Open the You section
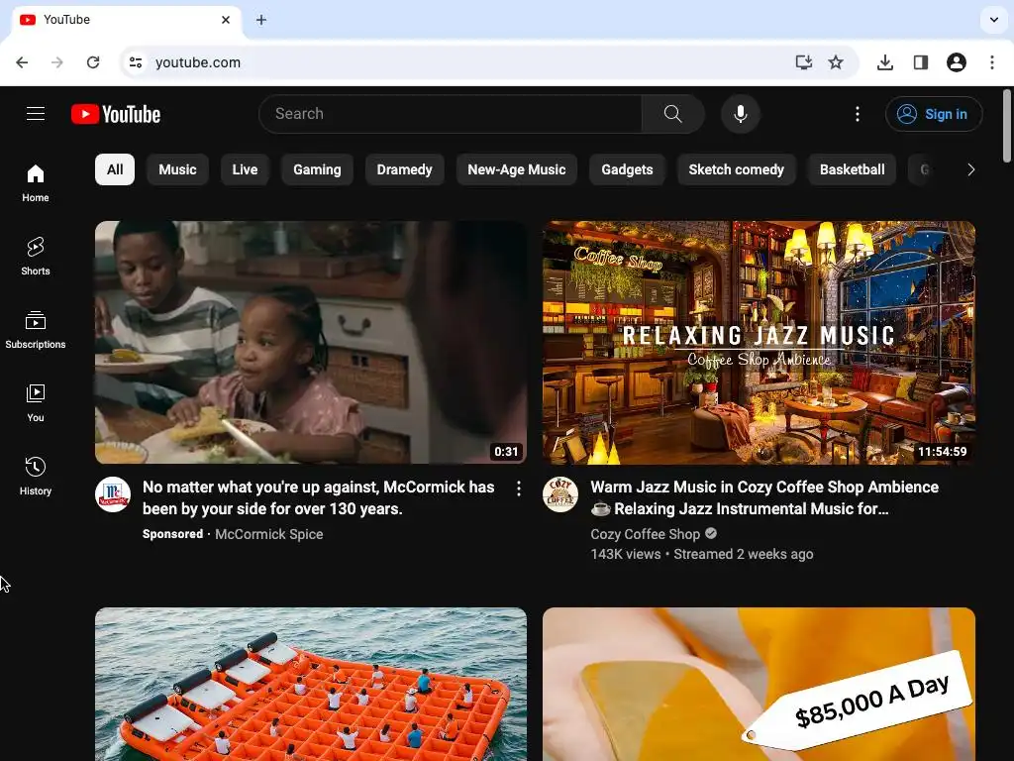 coord(36,402)
